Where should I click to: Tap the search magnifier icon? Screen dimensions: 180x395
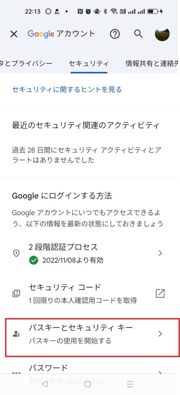(x=138, y=34)
